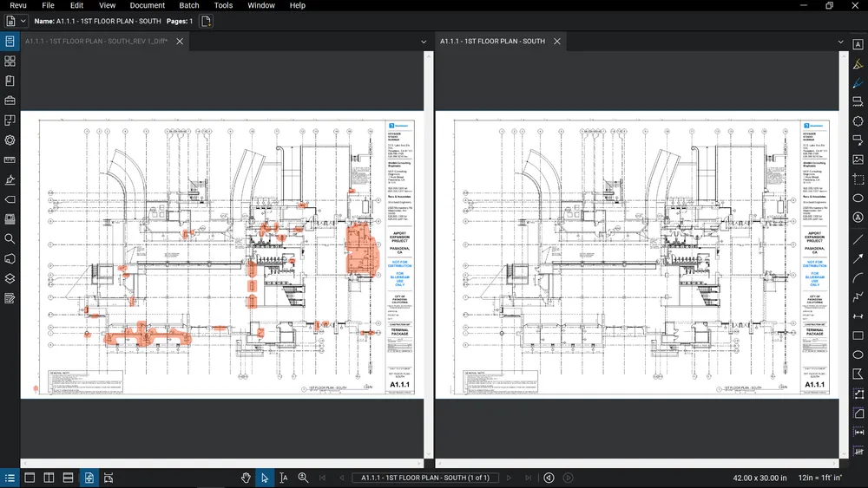The image size is (868, 488).
Task: Open the Thumbnails grid panel
Action: pyautogui.click(x=10, y=61)
